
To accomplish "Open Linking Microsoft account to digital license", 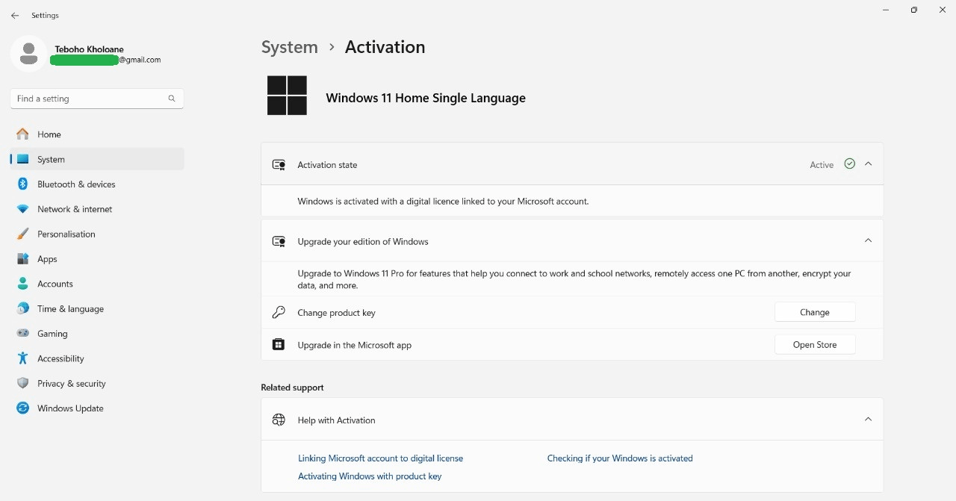I will pyautogui.click(x=380, y=458).
